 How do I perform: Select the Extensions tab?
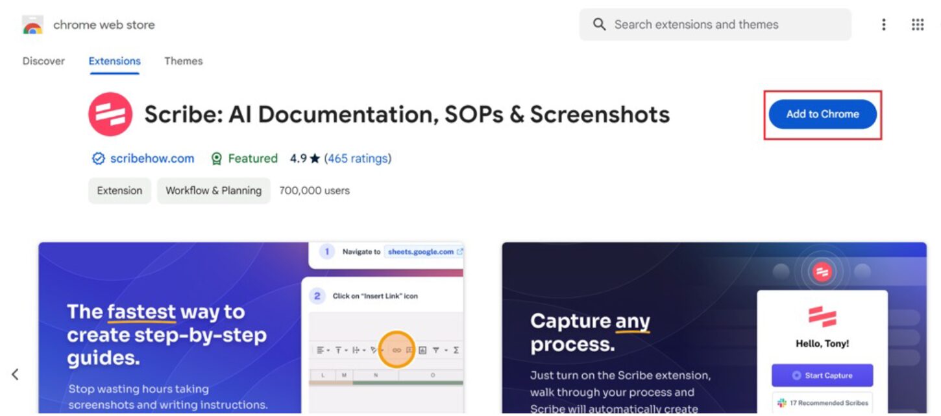(x=114, y=60)
